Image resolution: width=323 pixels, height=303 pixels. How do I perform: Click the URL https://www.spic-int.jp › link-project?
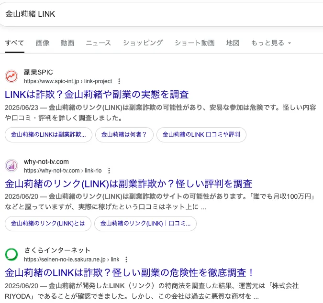[68, 81]
